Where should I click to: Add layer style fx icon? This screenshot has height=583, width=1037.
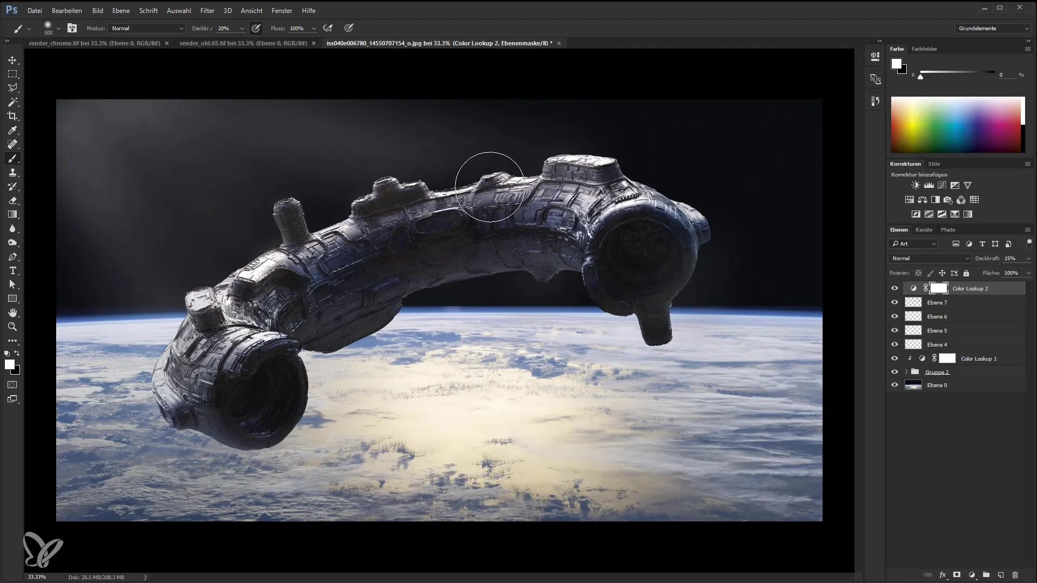[x=942, y=575]
